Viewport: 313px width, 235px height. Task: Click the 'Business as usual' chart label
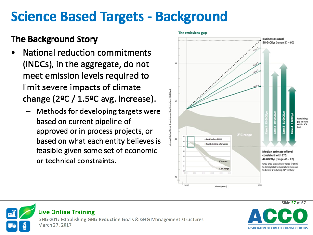[x=273, y=39]
